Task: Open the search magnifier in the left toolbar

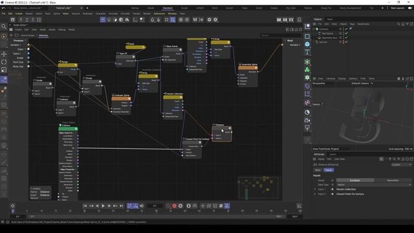Action: 4,27
